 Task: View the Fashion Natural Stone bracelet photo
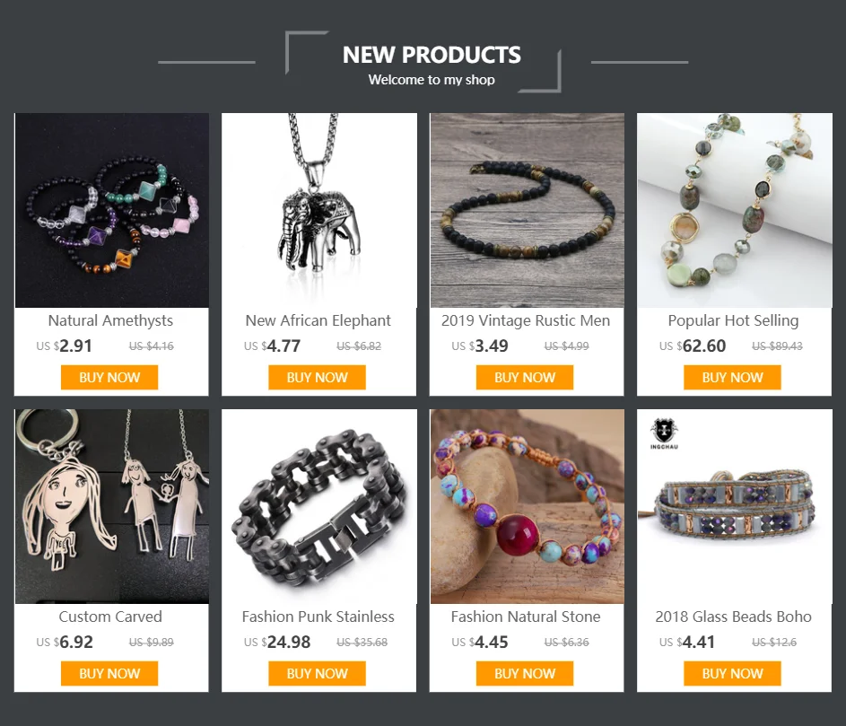[x=528, y=506]
